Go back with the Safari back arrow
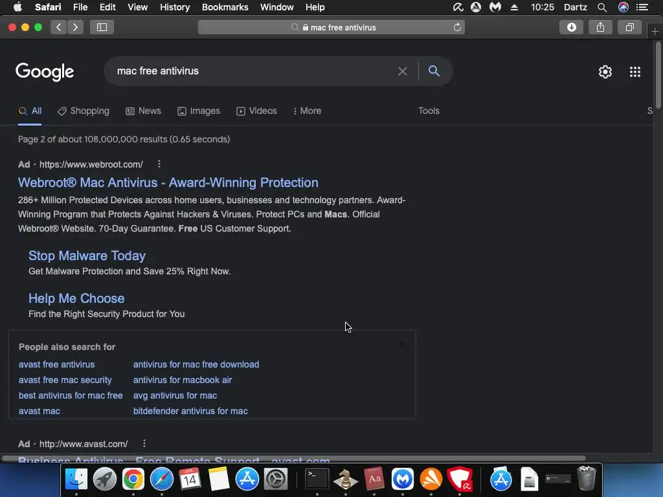Screen dimensions: 663x497 point(58,27)
